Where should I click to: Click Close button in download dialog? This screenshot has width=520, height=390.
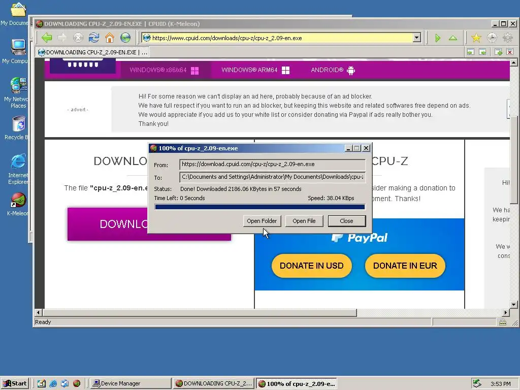click(346, 221)
